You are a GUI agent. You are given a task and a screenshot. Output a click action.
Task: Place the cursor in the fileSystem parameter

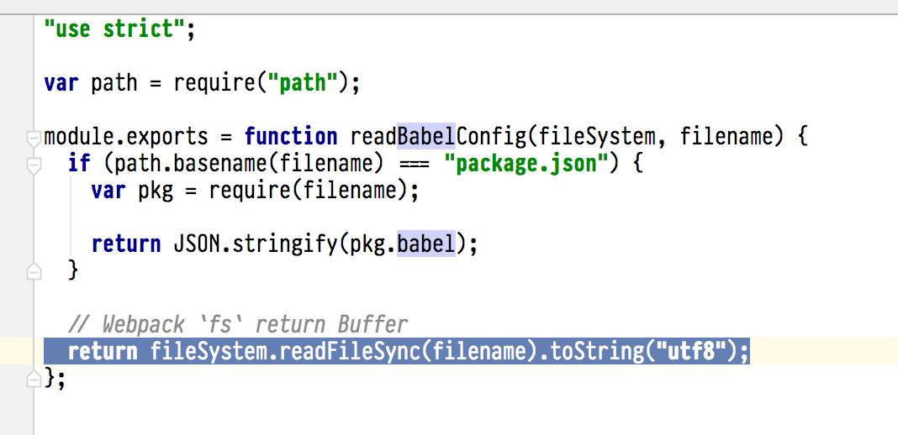coord(595,137)
